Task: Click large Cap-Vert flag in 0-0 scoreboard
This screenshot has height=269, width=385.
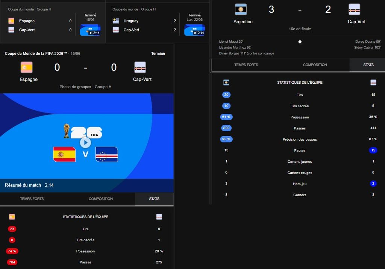Action: click(x=140, y=68)
